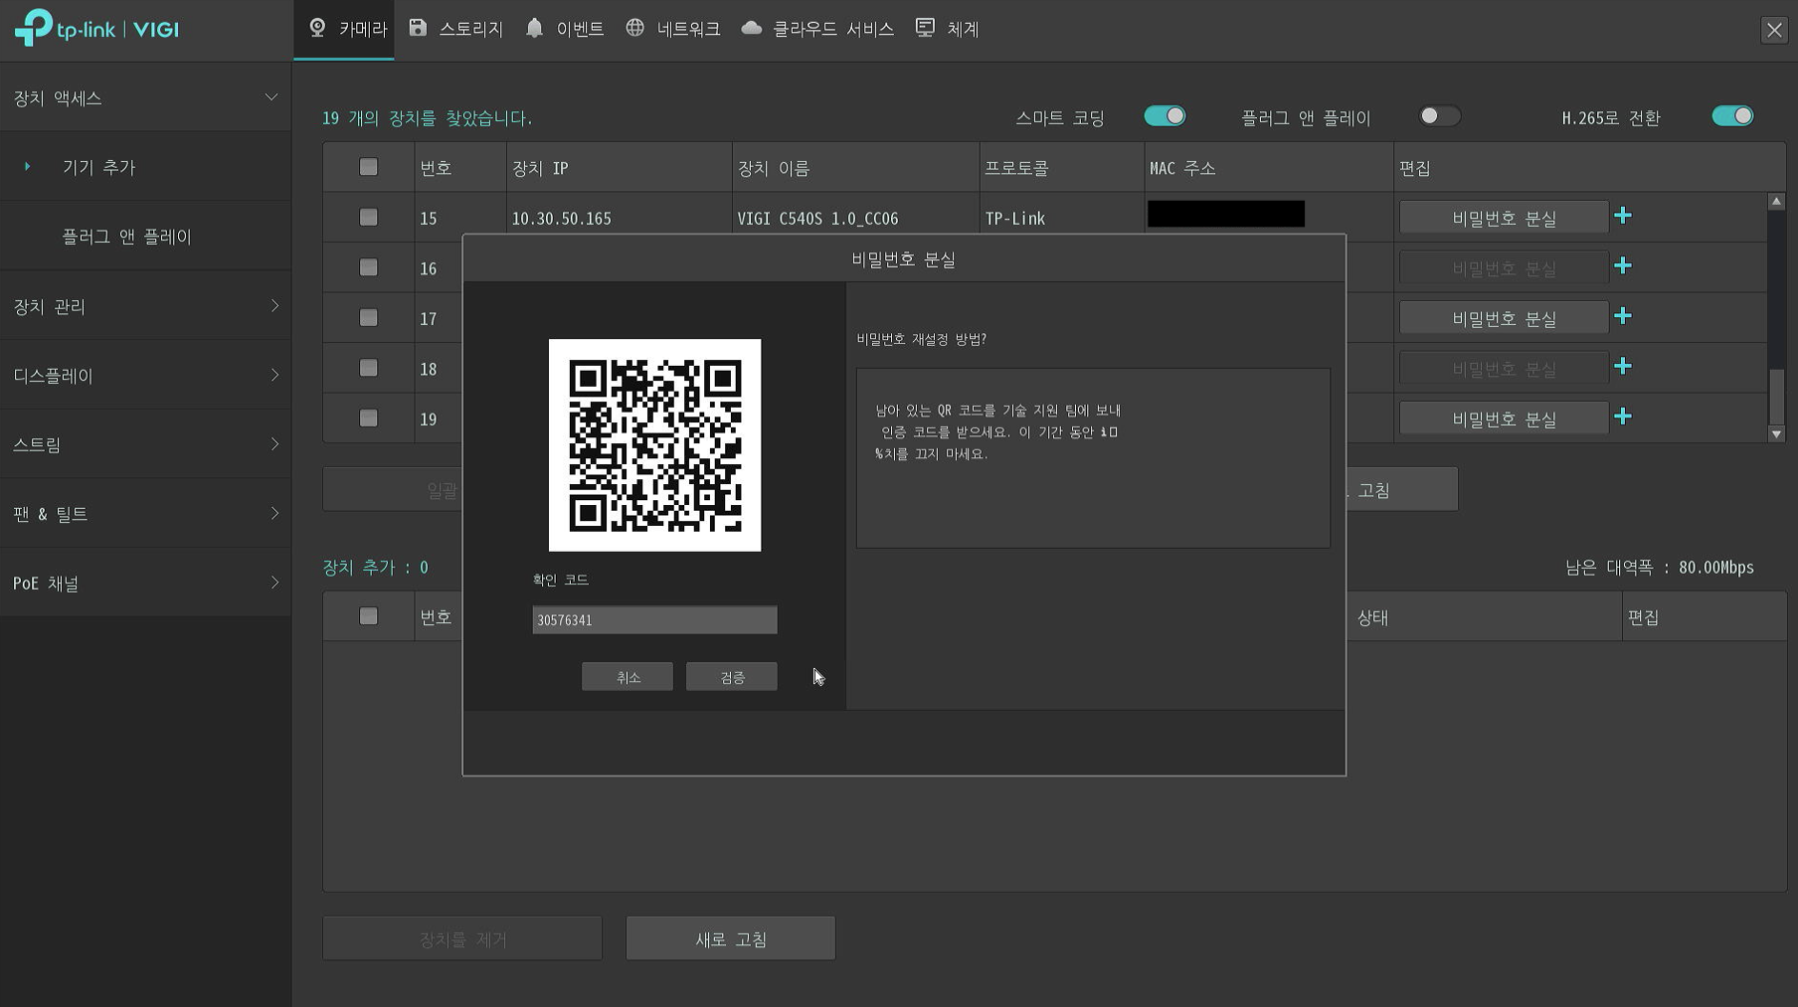
Task: Toggle H.265로 전환 switch
Action: (x=1732, y=116)
